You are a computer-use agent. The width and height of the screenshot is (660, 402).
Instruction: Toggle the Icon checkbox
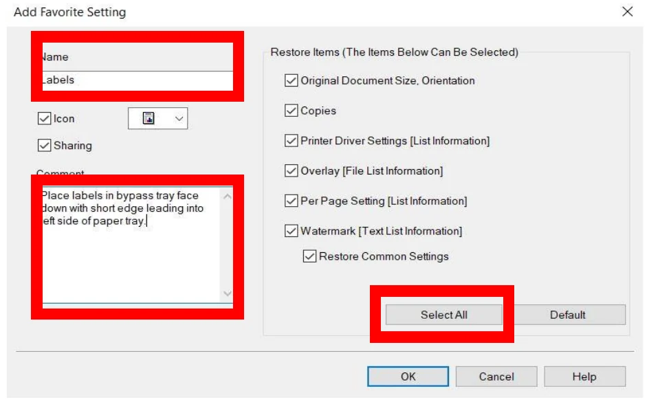point(44,119)
